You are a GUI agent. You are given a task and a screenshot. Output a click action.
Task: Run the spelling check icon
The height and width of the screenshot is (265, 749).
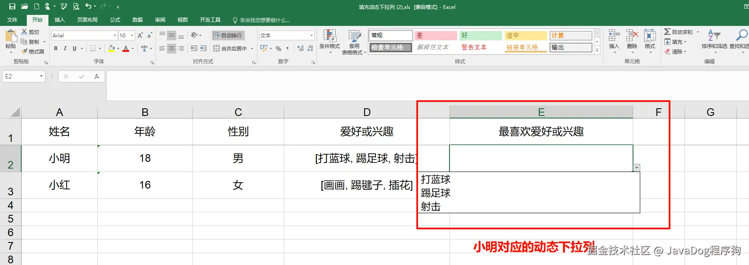pos(64,6)
